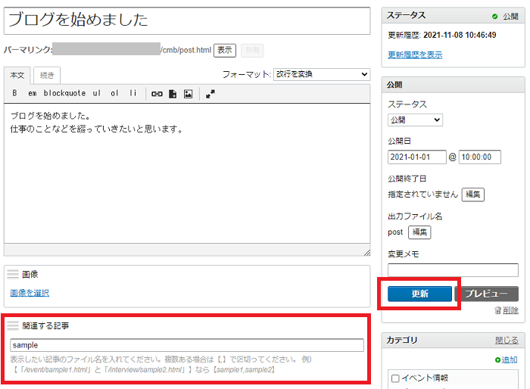Click the insert file icon

pos(173,94)
